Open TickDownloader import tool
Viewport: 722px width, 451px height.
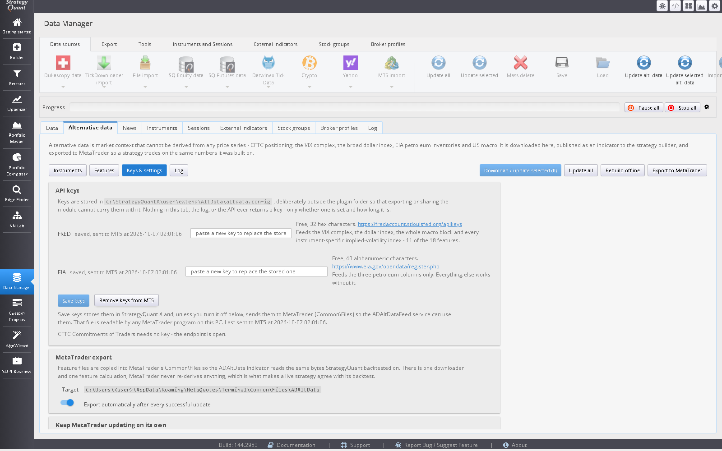104,63
